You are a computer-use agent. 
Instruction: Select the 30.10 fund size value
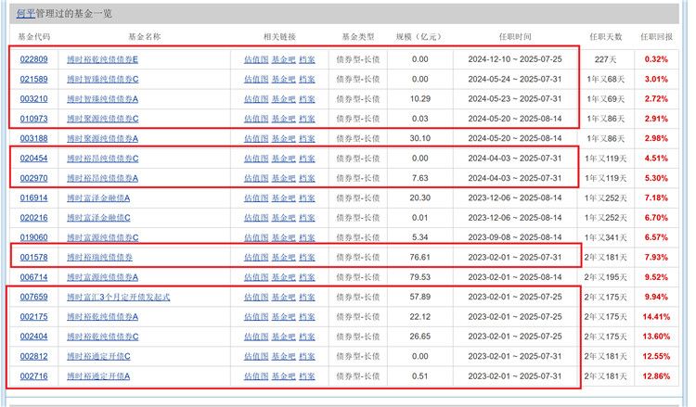pos(419,138)
